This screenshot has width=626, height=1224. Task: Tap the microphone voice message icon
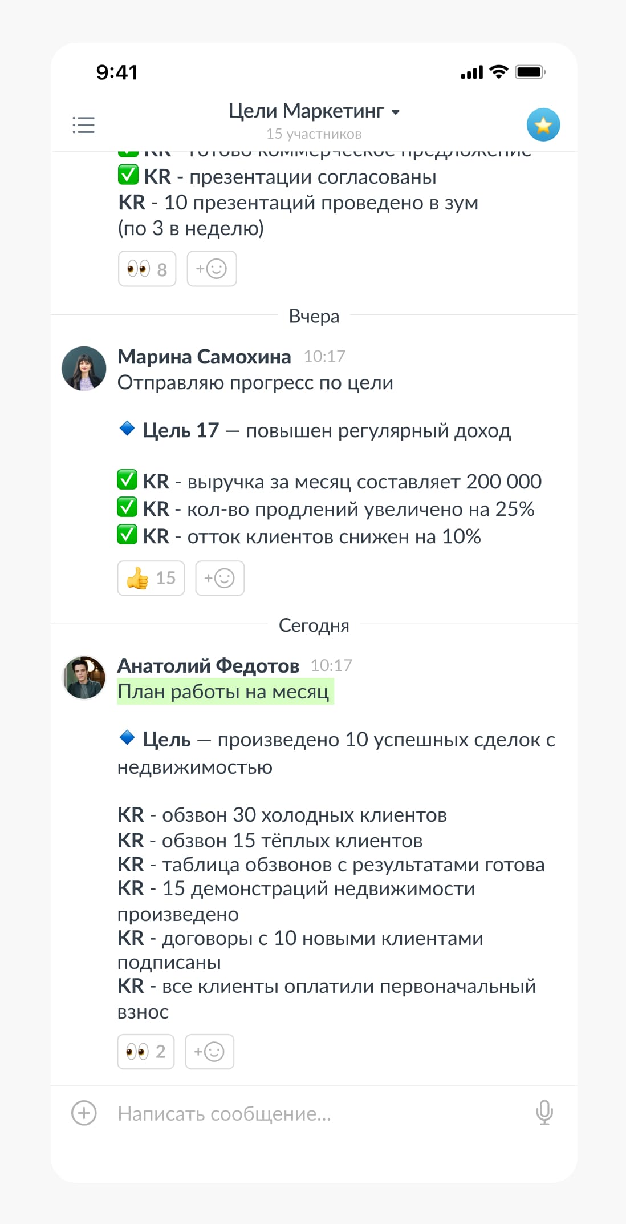point(544,1112)
